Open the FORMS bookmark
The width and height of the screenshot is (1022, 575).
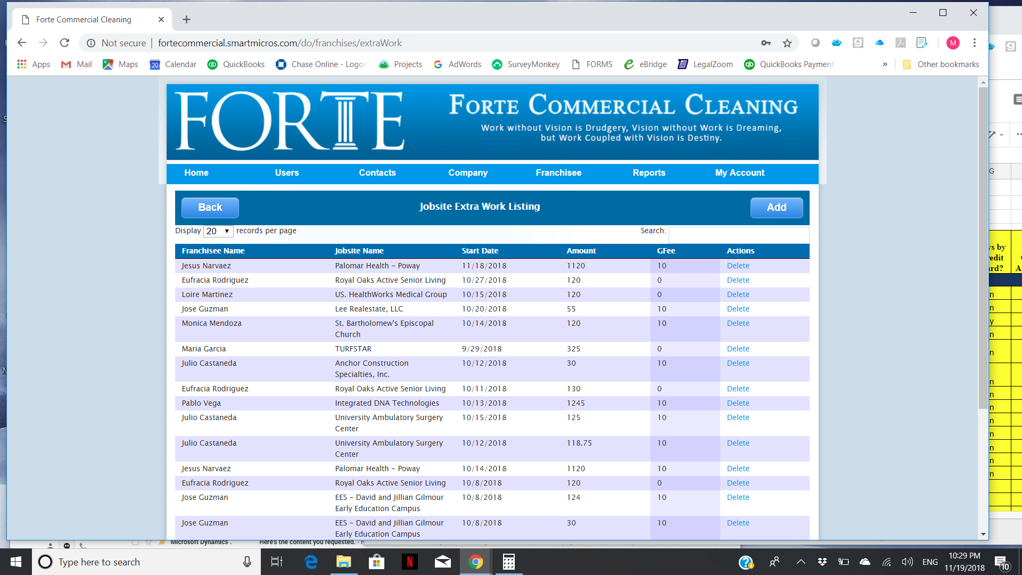tap(592, 64)
